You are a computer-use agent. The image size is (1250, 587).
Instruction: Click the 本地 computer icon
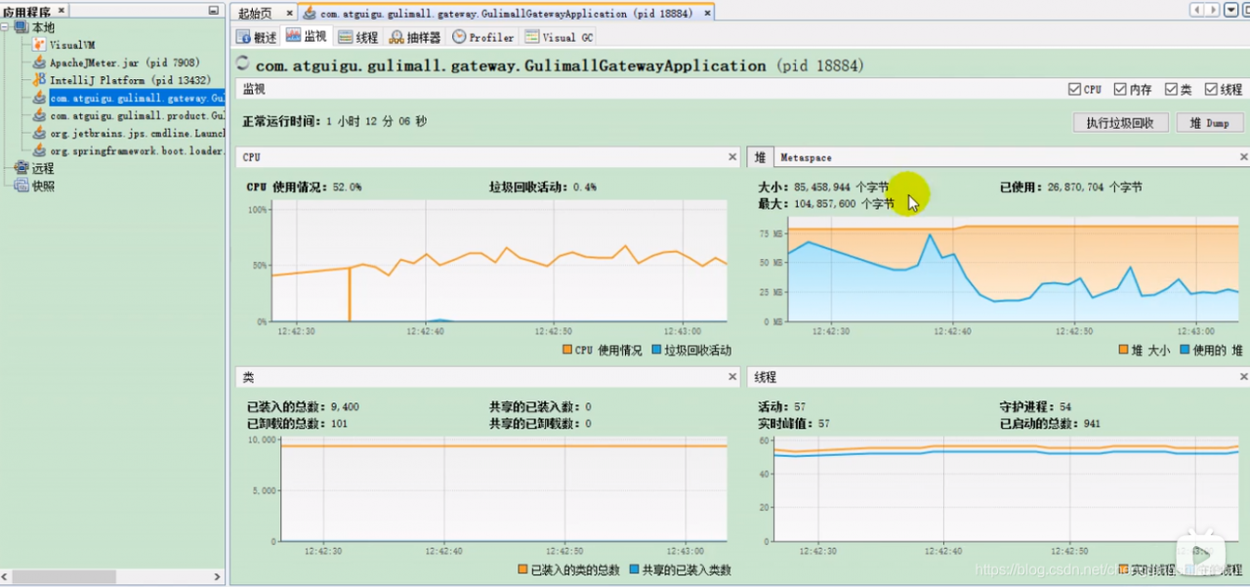21,27
